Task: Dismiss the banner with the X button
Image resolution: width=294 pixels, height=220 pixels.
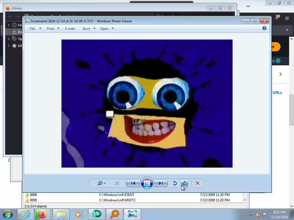Action: pyautogui.click(x=287, y=30)
